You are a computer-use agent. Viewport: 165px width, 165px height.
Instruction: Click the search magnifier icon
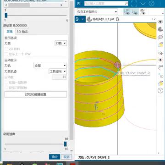click(x=126, y=3)
